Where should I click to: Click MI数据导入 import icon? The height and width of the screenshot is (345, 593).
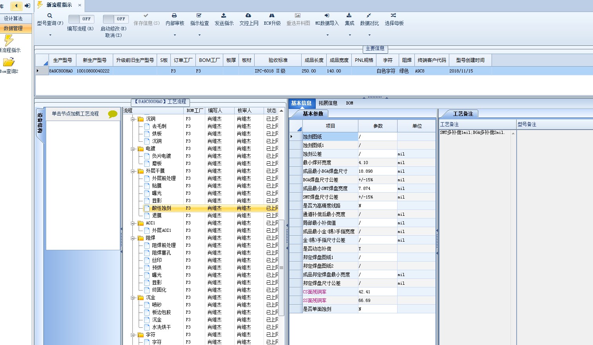pyautogui.click(x=327, y=16)
